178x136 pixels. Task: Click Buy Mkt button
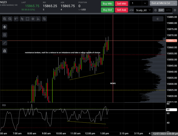click(107, 4)
